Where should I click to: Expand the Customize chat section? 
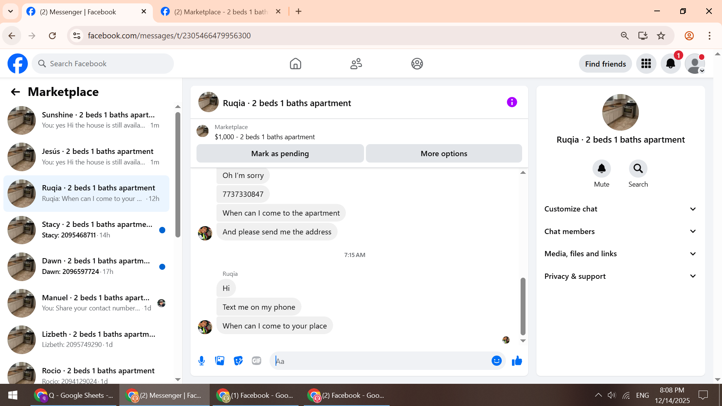(620, 209)
